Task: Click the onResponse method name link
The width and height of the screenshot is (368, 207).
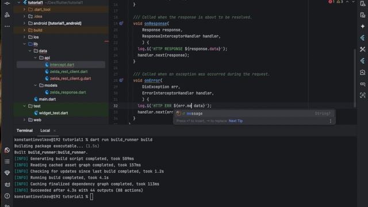Action: point(156,24)
